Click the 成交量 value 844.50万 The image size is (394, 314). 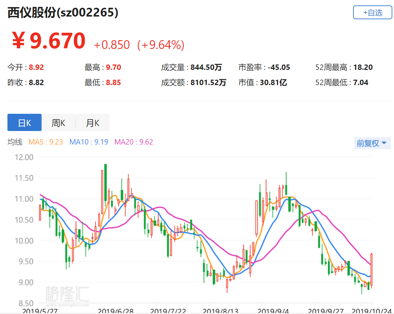[206, 68]
